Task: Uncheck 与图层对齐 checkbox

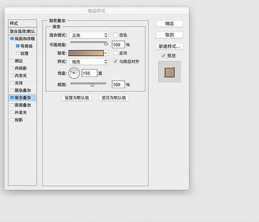Action: tap(115, 61)
